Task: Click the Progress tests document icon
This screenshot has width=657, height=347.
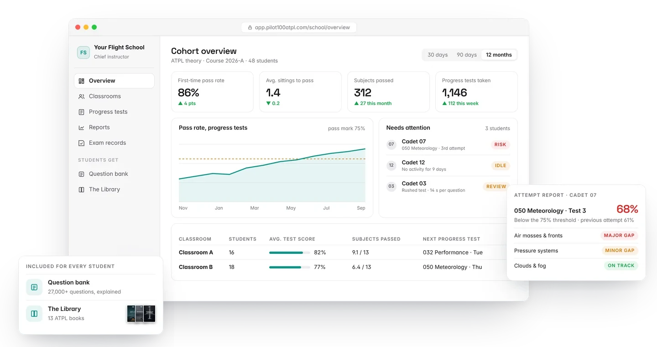Action: click(81, 112)
